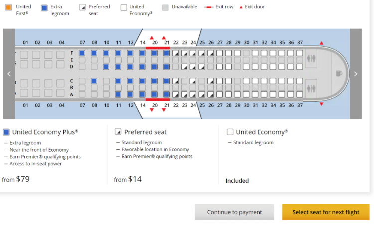Select extra legroom seat 10D

(106, 67)
